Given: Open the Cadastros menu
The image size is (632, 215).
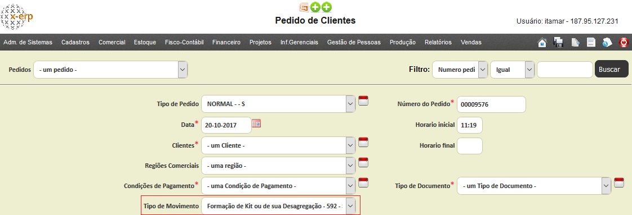Looking at the screenshot, I should 75,42.
